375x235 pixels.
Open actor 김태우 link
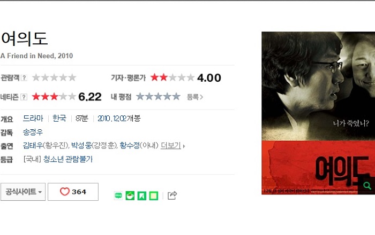tap(33, 145)
